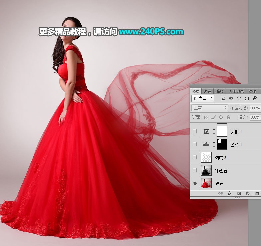Show the 绿通道 layer visibility box

pyautogui.click(x=195, y=170)
